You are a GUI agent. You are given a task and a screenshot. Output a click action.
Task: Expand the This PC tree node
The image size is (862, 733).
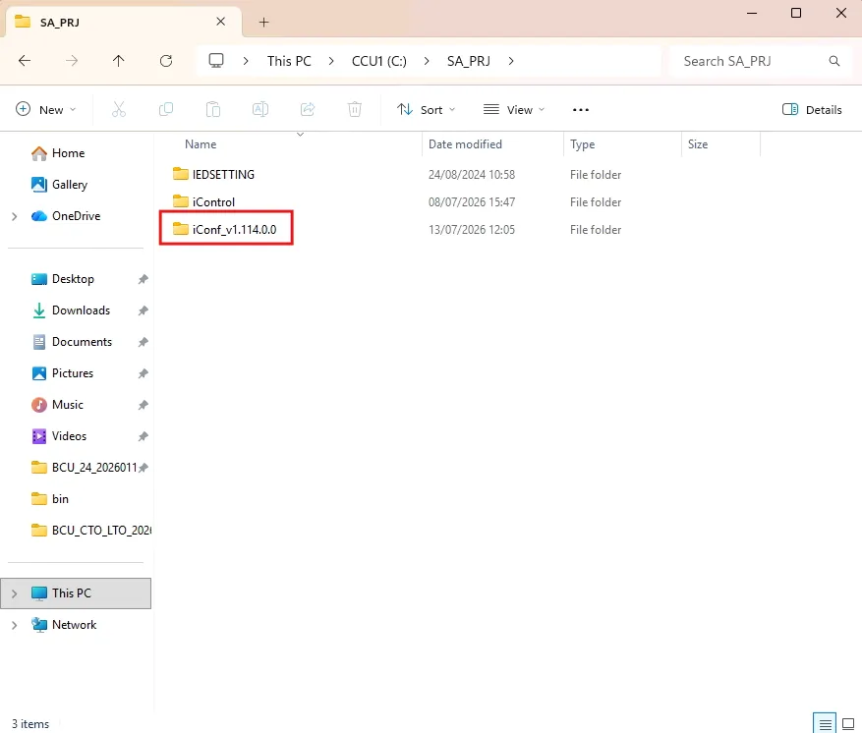pyautogui.click(x=15, y=593)
